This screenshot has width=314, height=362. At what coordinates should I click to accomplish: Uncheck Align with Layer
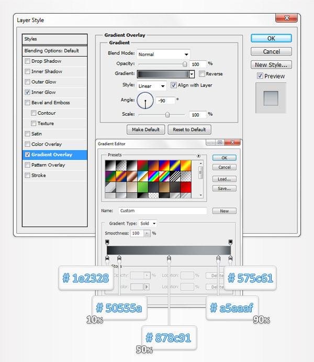pyautogui.click(x=174, y=85)
